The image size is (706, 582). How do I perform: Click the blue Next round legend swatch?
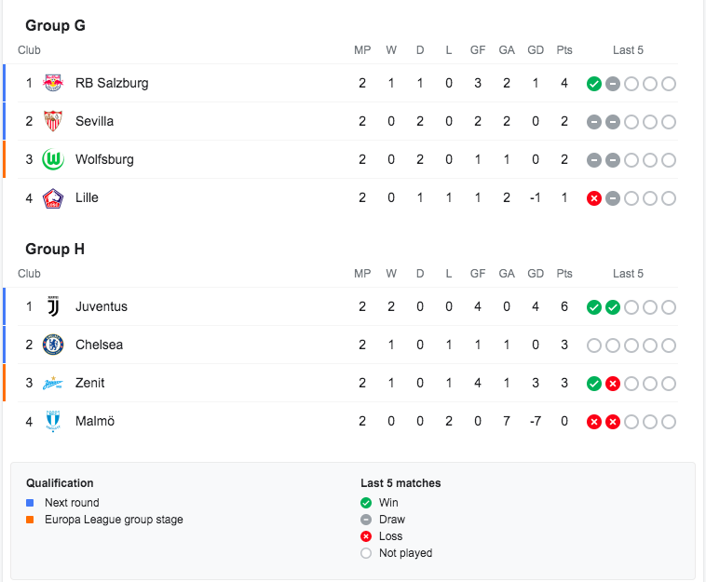coord(30,503)
